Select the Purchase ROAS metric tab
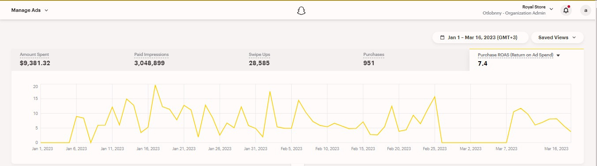 [526, 59]
